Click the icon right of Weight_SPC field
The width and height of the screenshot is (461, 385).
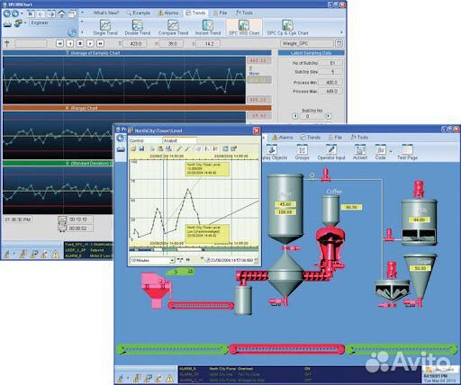coord(339,43)
